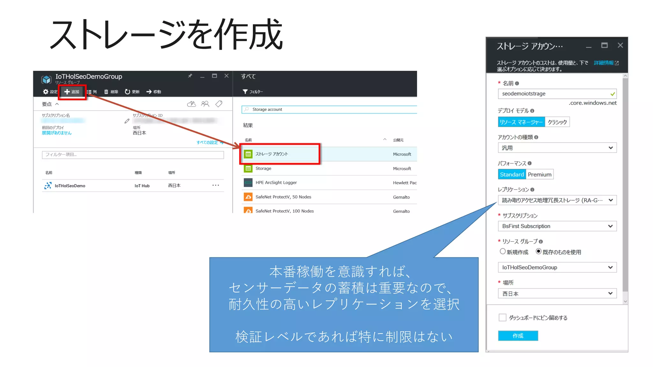Open the レプリケーション dropdown
653x367 pixels.
tap(557, 200)
